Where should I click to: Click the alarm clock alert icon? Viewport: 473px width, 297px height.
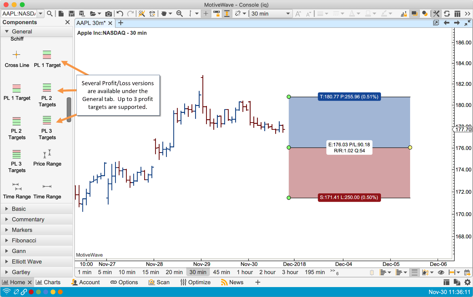click(152, 14)
